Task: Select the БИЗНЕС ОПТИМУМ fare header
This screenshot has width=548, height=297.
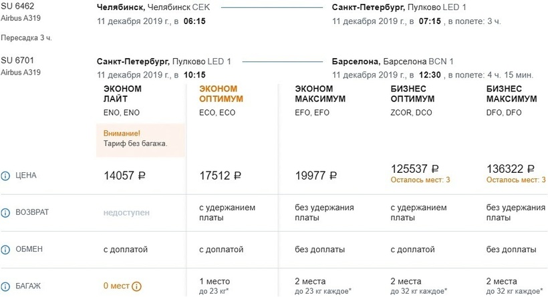Action: coord(413,93)
